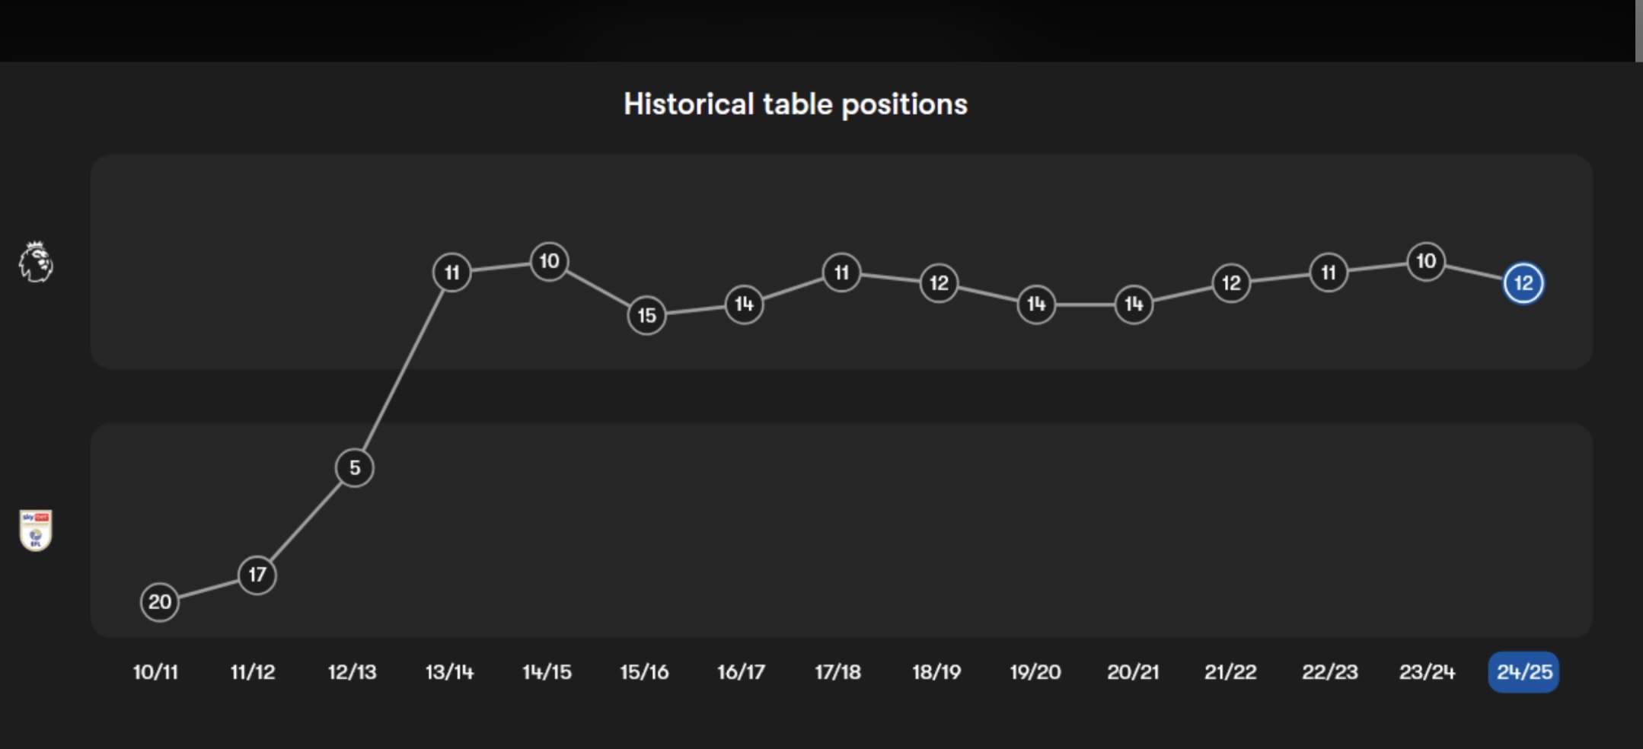This screenshot has height=749, width=1643.
Task: Click the position 10 marker for 14/15
Action: 550,261
